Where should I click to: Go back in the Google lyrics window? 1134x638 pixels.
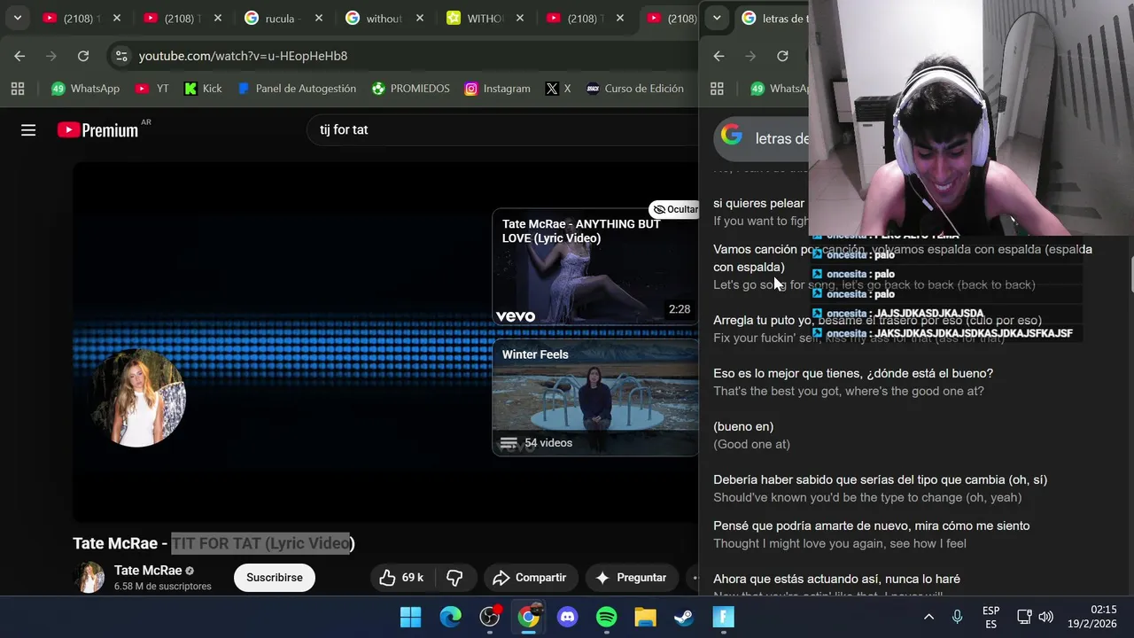pos(718,56)
